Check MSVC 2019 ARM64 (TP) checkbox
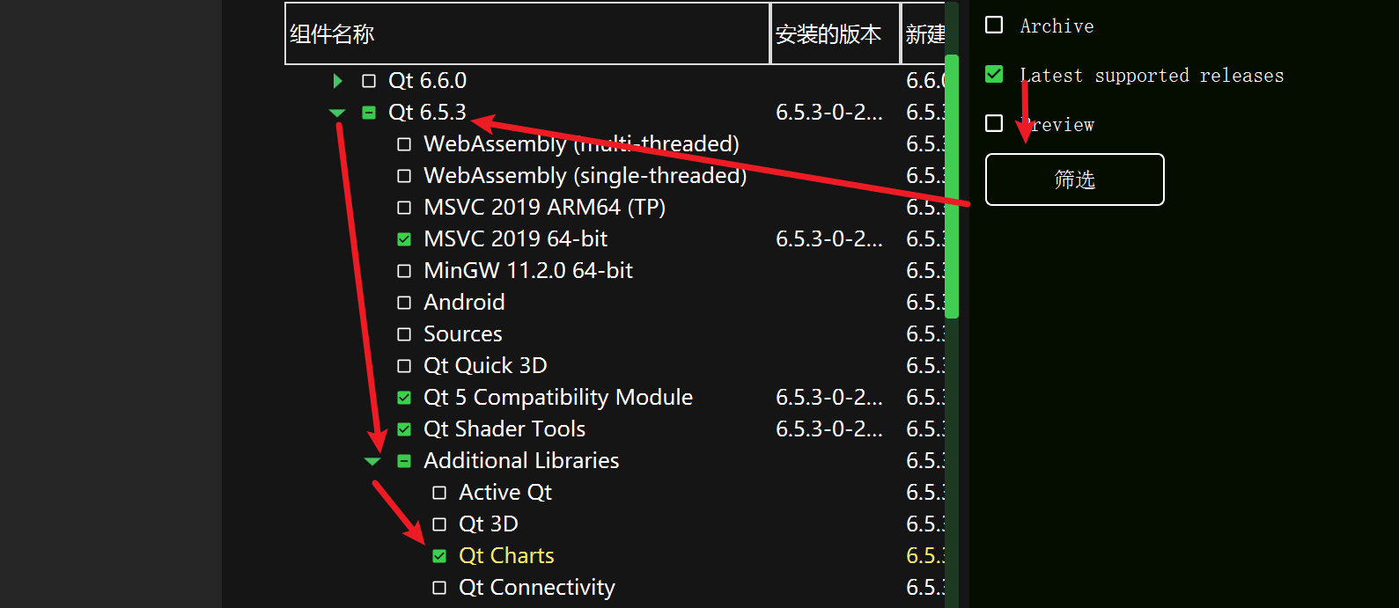Viewport: 1399px width, 608px height. pyautogui.click(x=404, y=208)
